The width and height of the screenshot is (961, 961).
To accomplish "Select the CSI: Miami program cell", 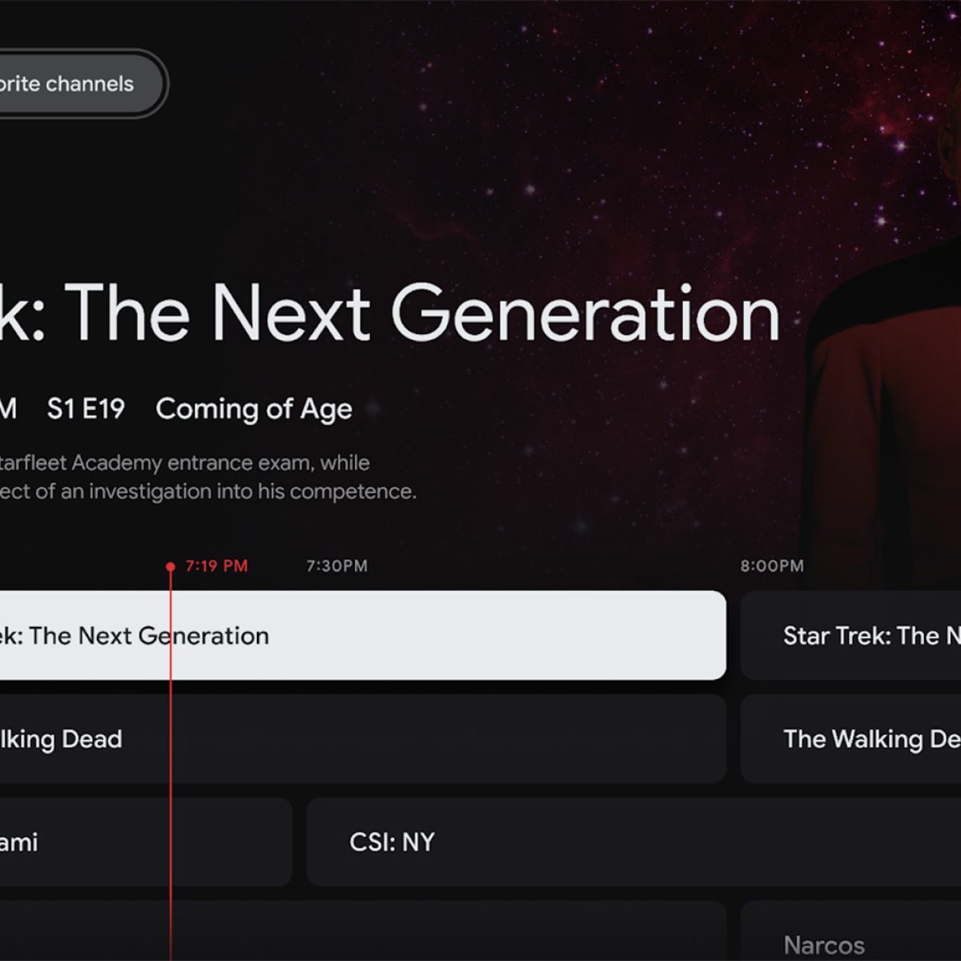I will (144, 842).
